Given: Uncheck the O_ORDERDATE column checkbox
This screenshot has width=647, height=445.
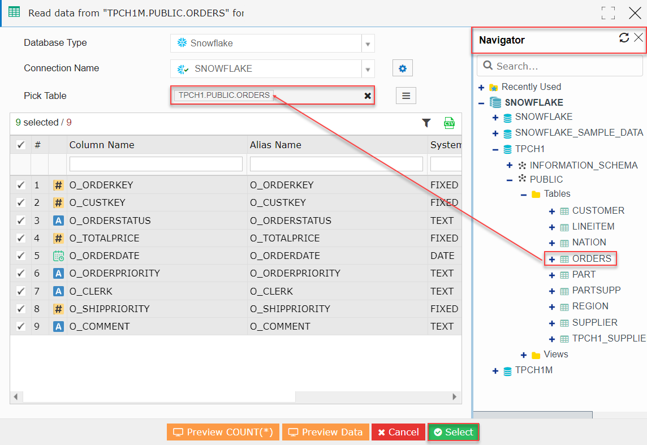Looking at the screenshot, I should point(20,256).
